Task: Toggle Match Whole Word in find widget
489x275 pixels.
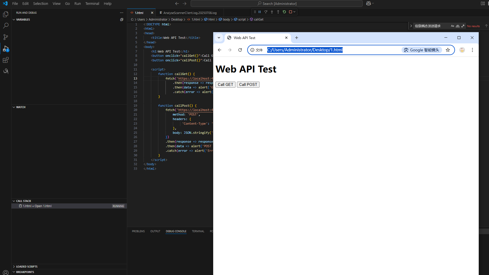Action: click(458, 26)
